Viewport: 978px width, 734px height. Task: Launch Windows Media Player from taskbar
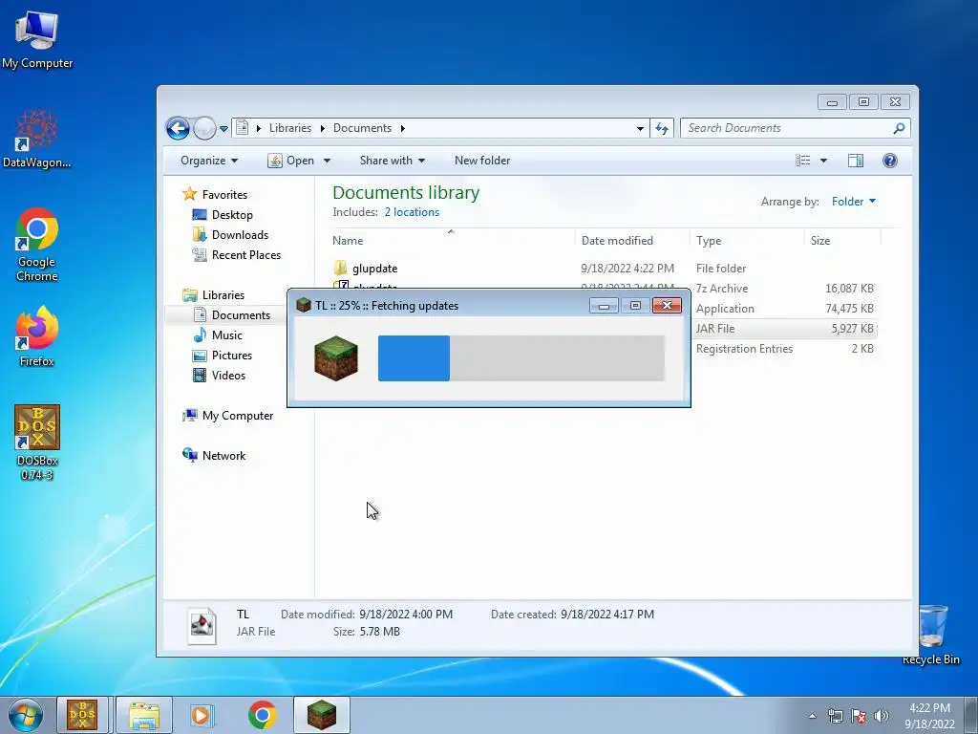click(201, 715)
